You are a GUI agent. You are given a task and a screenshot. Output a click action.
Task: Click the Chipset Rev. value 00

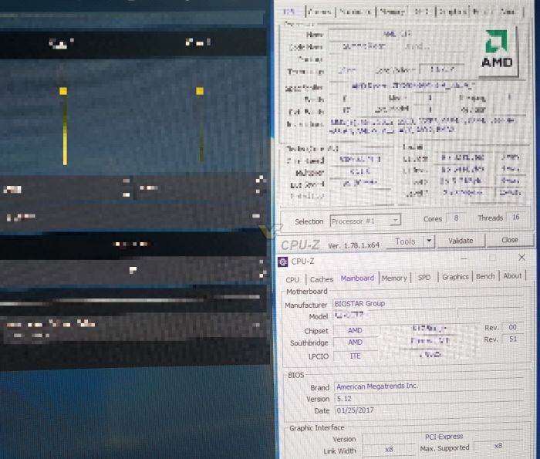coord(512,327)
